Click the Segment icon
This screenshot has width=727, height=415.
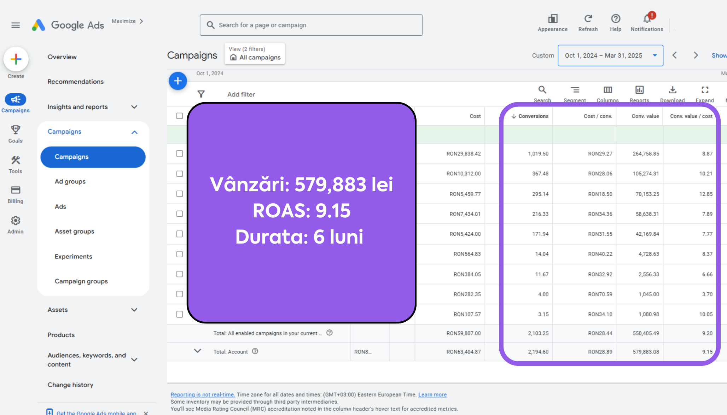click(575, 90)
